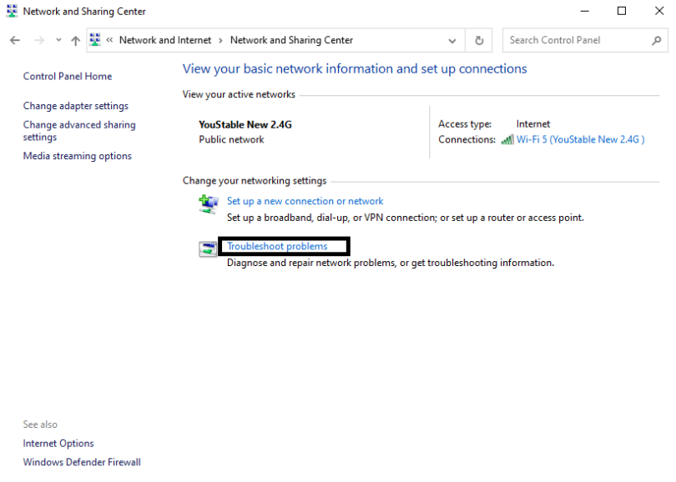This screenshot has height=482, width=676.
Task: Open Windows Defender Firewall
Action: coord(81,462)
